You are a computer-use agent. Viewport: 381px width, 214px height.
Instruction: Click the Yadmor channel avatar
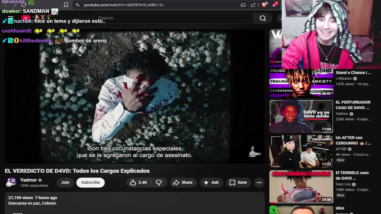click(11, 182)
